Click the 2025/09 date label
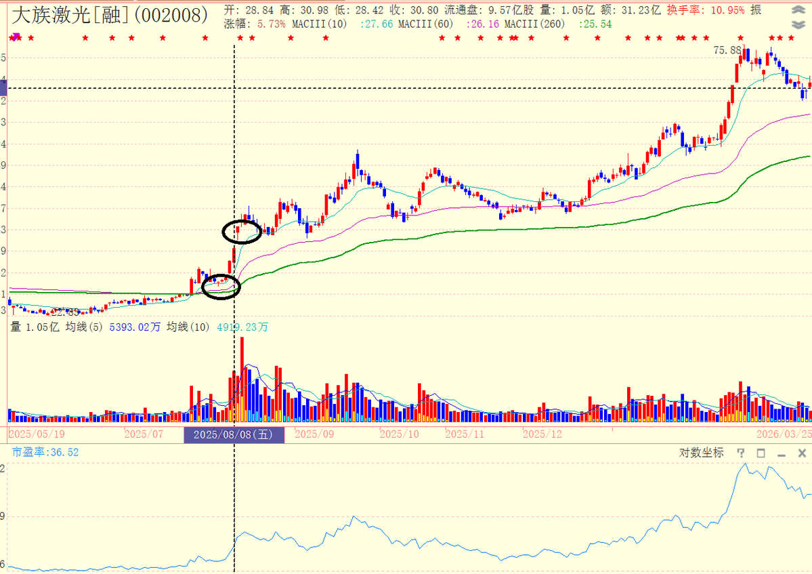 click(x=314, y=434)
